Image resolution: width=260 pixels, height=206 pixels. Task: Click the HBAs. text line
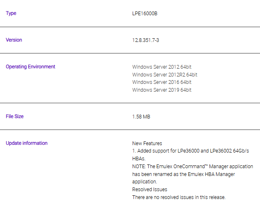pyautogui.click(x=139, y=159)
